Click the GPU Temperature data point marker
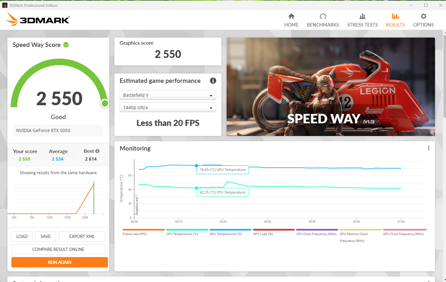Image resolution: width=446 pixels, height=282 pixels. (196, 165)
